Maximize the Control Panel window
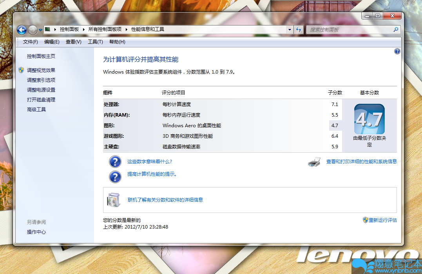This screenshot has width=422, height=274. tap(378, 16)
